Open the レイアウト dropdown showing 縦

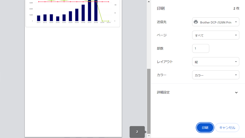tap(216, 62)
